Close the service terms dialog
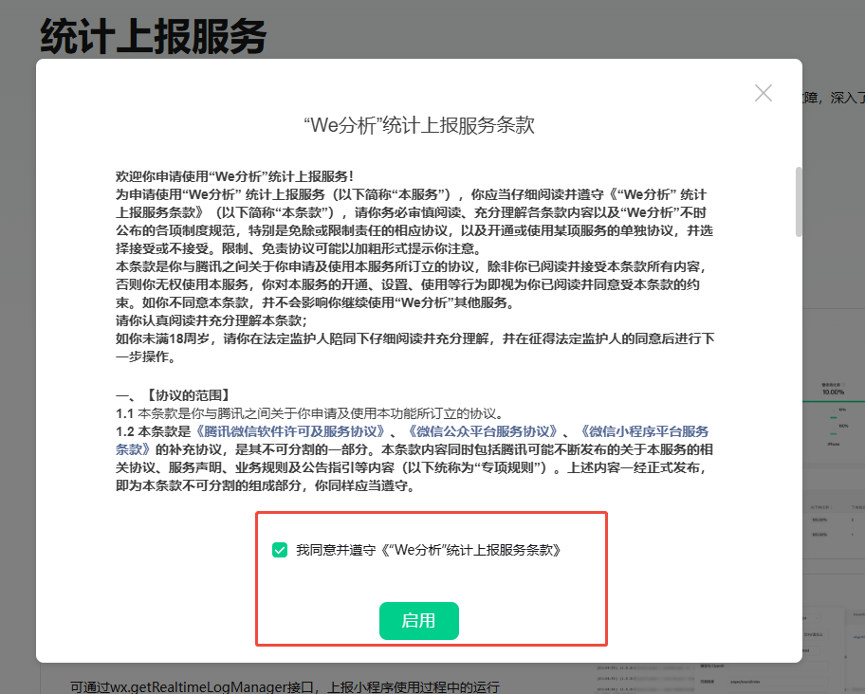 point(763,93)
